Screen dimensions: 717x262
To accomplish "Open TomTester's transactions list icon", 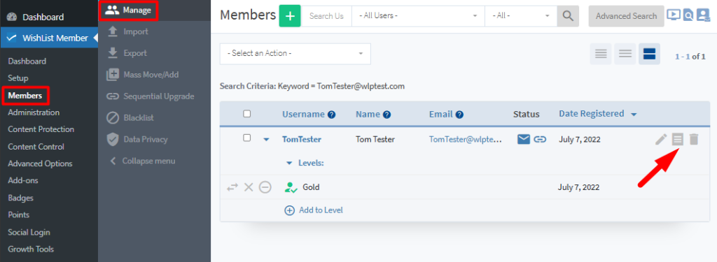I will pyautogui.click(x=677, y=139).
